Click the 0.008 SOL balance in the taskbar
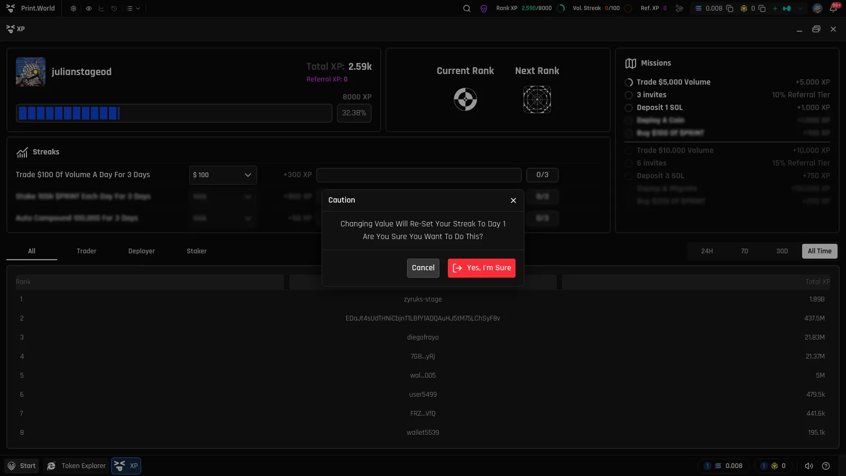 click(x=723, y=466)
